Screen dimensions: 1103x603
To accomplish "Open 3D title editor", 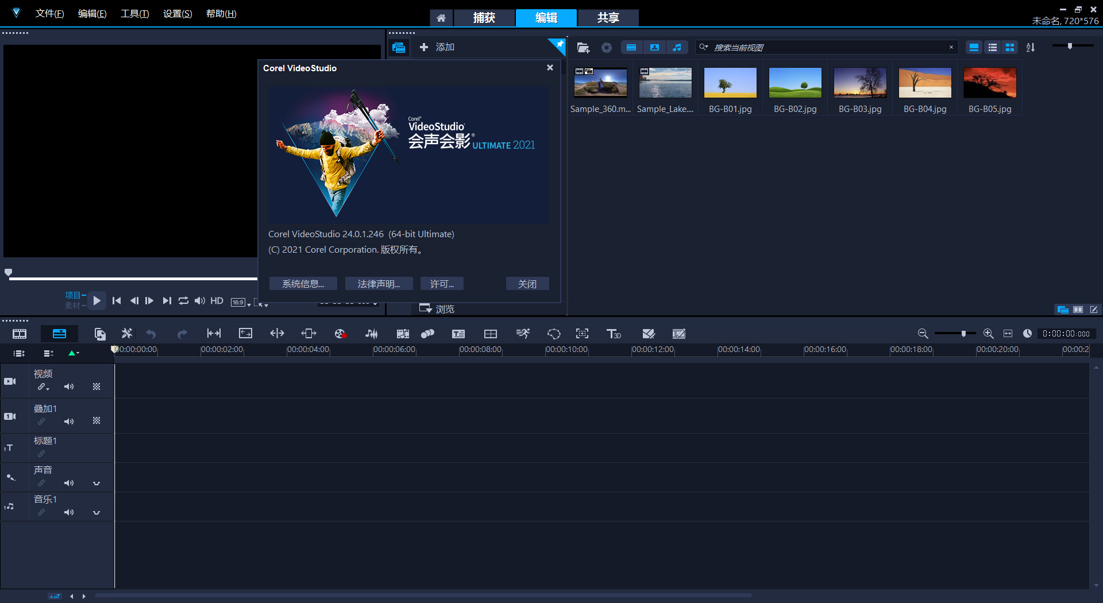I will tap(614, 334).
